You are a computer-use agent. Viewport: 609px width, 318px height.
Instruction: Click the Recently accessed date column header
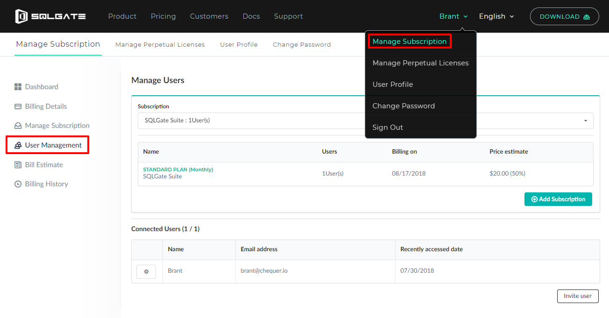(432, 249)
